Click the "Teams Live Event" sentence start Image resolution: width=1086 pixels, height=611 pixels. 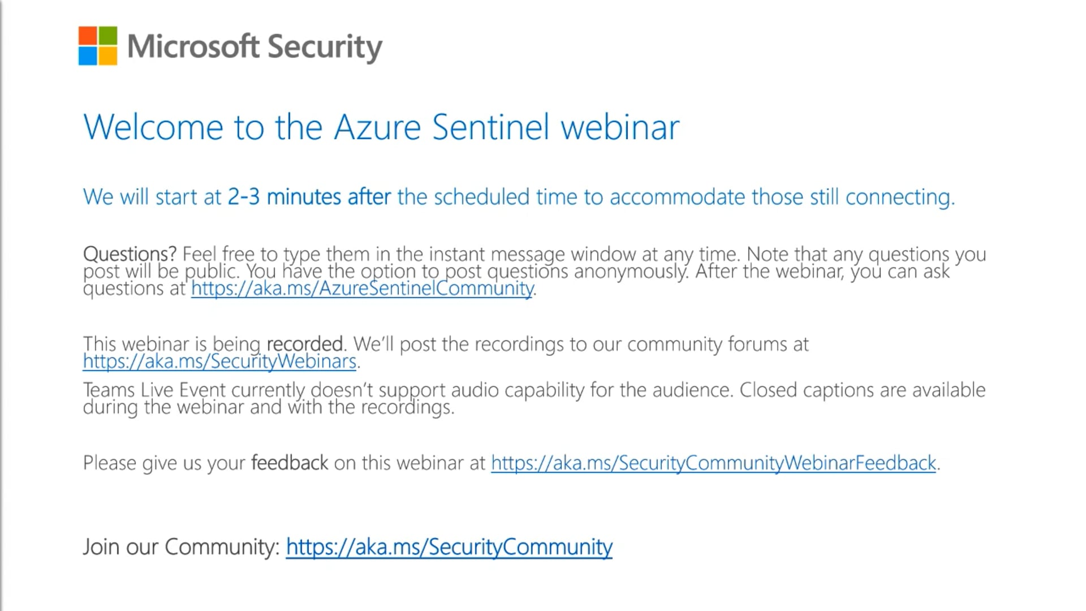click(x=154, y=390)
